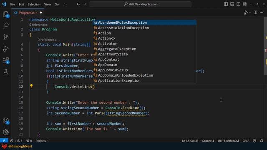Click the Copilot status bar icon

click(x=254, y=141)
